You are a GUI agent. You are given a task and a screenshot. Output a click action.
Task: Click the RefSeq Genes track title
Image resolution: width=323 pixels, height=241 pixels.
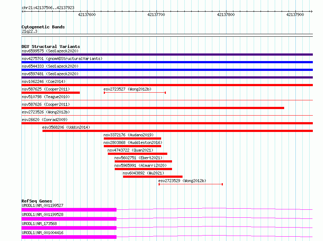coord(37,201)
